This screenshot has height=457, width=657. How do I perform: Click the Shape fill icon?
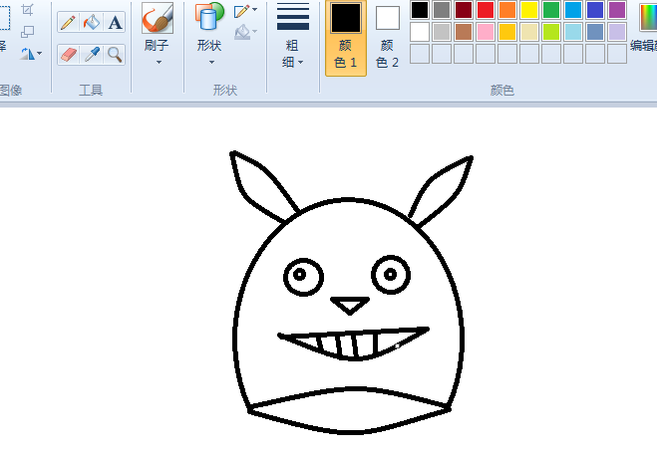coord(242,32)
